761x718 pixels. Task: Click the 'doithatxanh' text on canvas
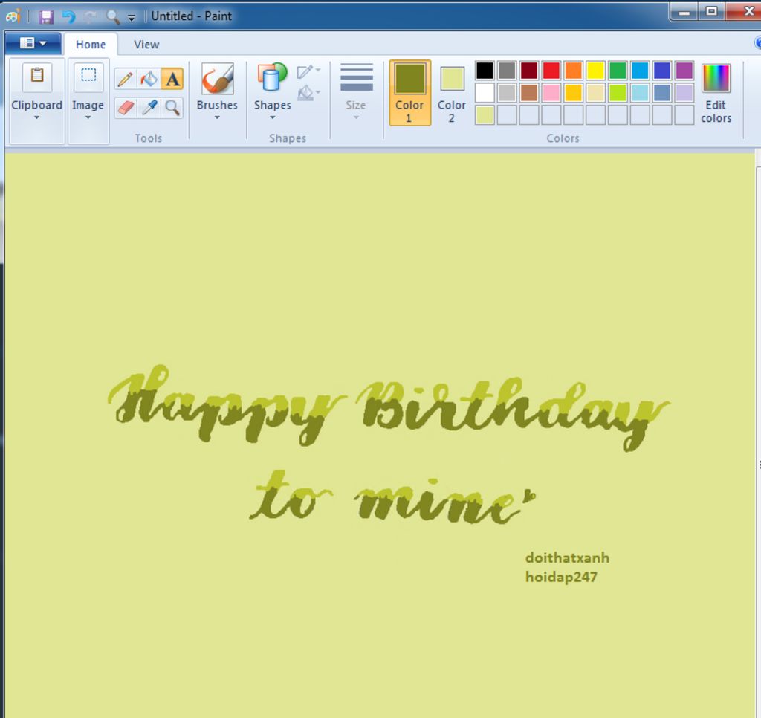pyautogui.click(x=567, y=557)
